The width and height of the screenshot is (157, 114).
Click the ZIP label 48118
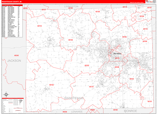click(x=40, y=26)
